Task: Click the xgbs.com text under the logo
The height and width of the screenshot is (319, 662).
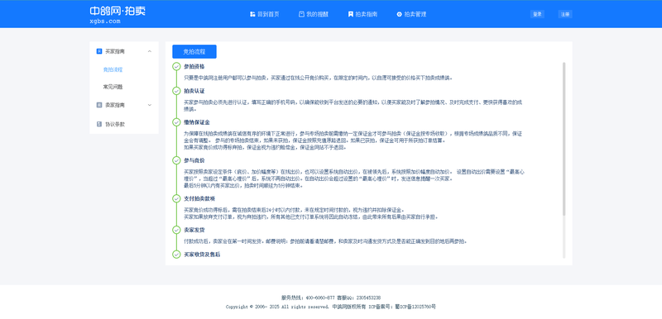Action: (105, 21)
